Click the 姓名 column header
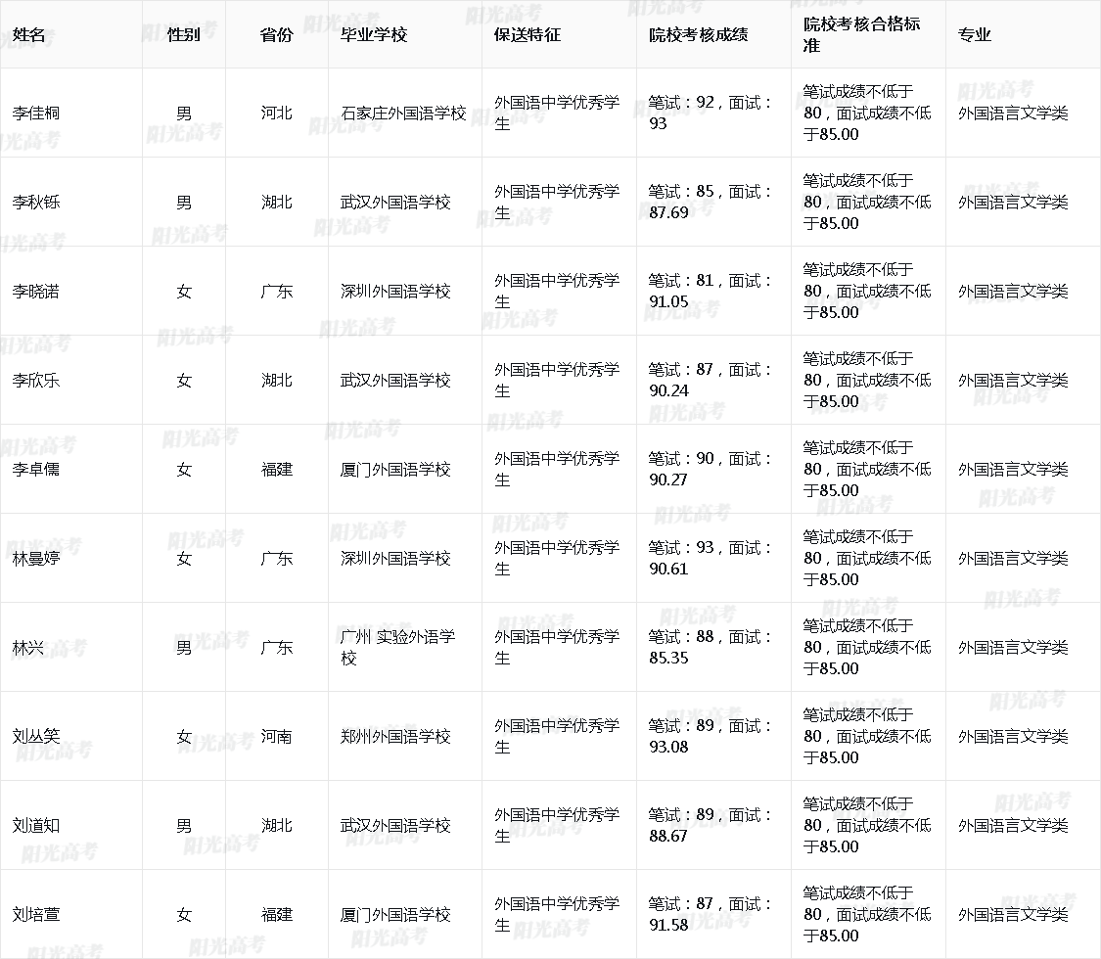 (x=29, y=35)
